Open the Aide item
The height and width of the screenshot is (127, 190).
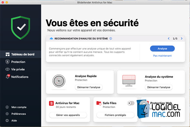coord(14,121)
